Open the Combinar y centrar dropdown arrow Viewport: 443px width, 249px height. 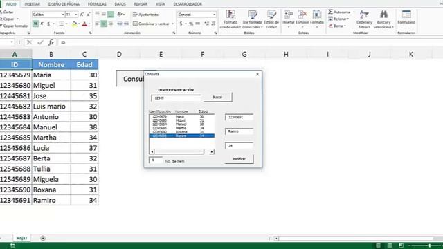pyautogui.click(x=172, y=24)
